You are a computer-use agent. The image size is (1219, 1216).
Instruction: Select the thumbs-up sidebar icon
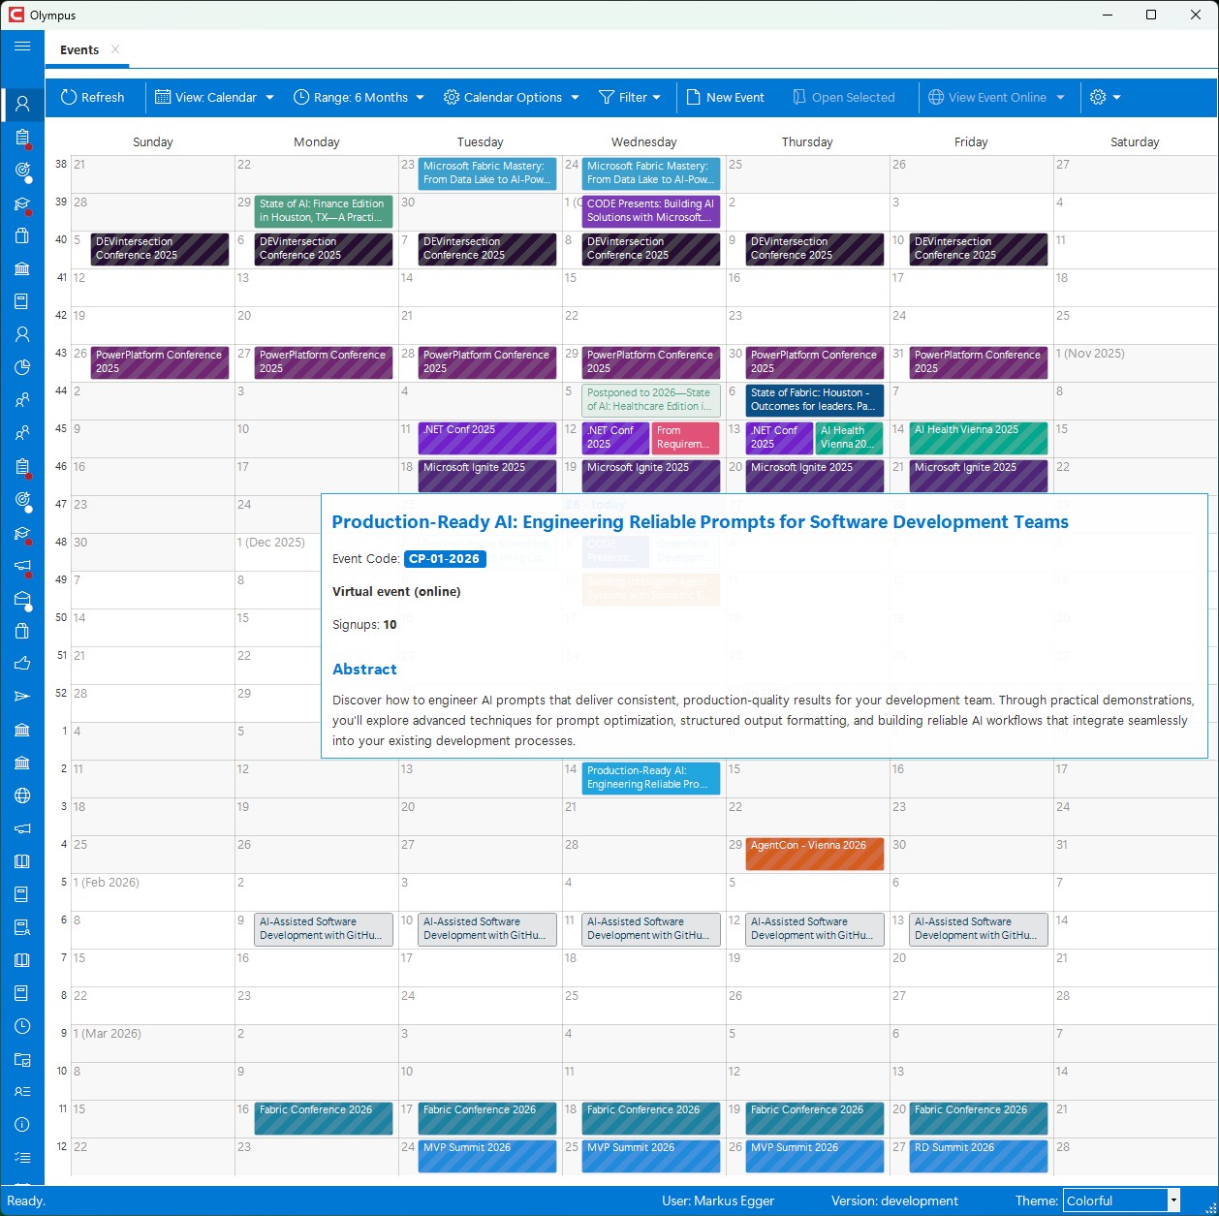coord(22,664)
